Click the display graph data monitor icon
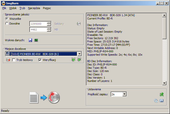170x114 pixels. (36, 40)
